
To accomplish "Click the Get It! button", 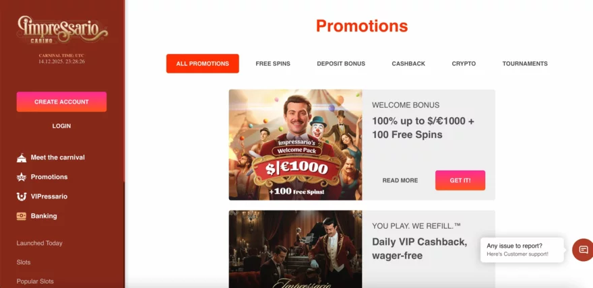I will click(x=460, y=180).
